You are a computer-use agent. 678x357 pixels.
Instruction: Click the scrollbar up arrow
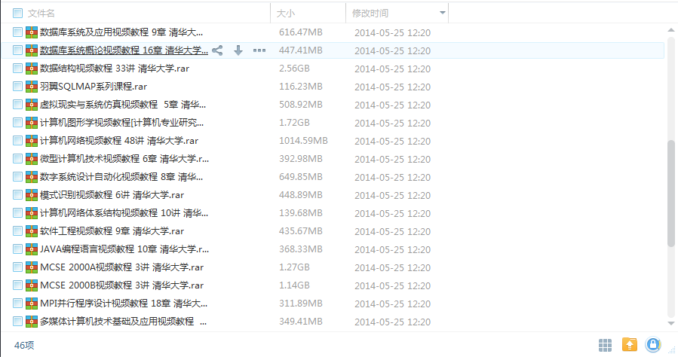coord(671,30)
